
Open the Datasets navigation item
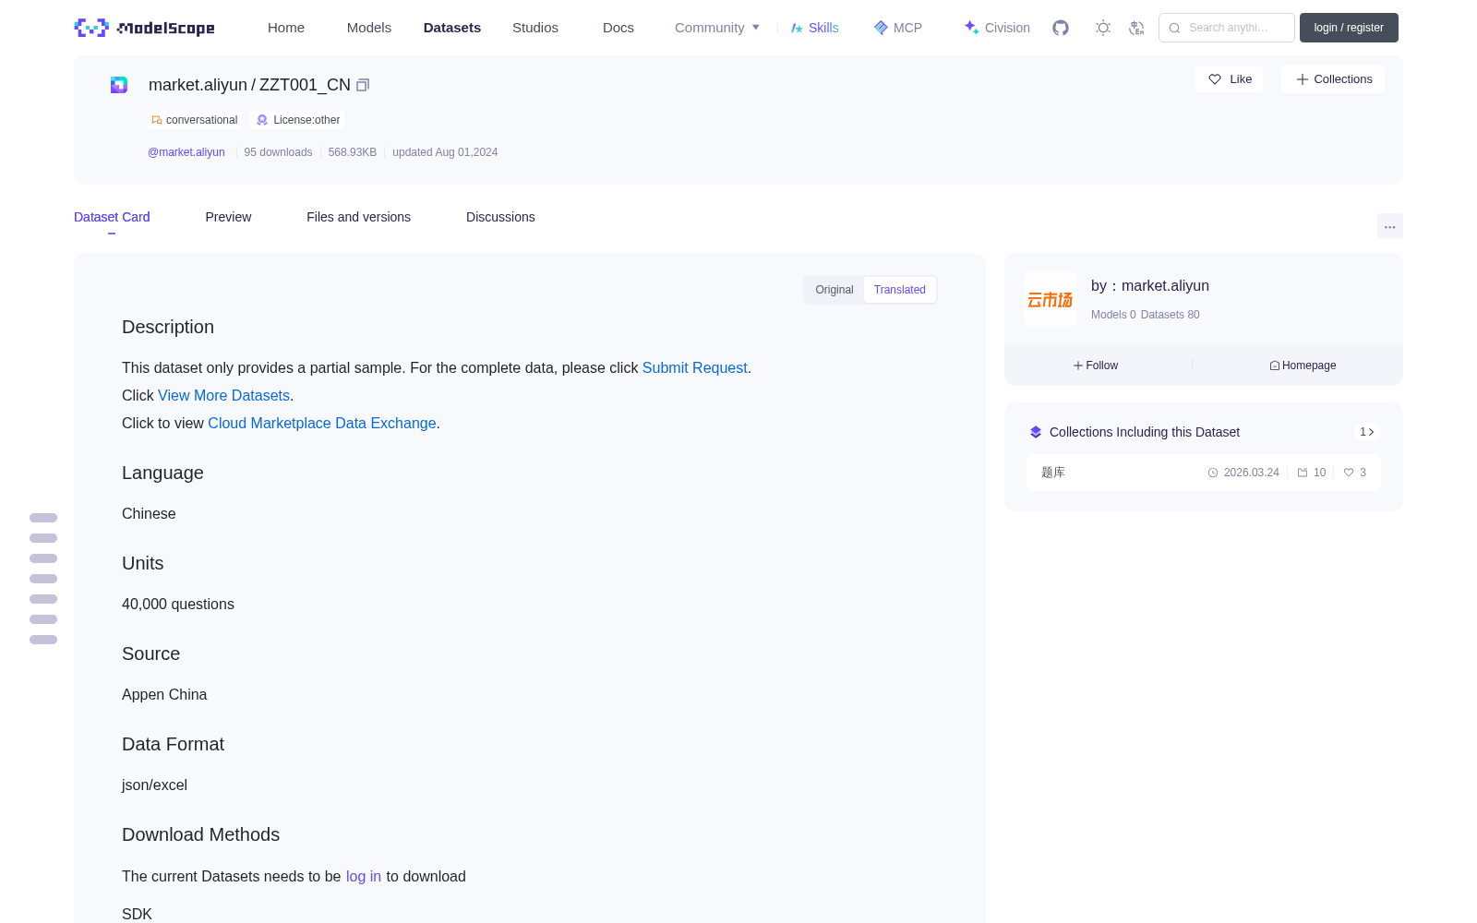pyautogui.click(x=452, y=28)
